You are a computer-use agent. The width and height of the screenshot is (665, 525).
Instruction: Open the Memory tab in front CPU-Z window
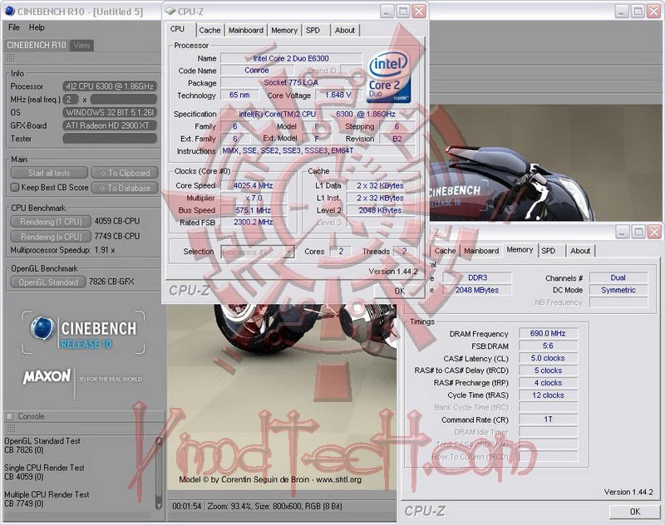[x=284, y=30]
